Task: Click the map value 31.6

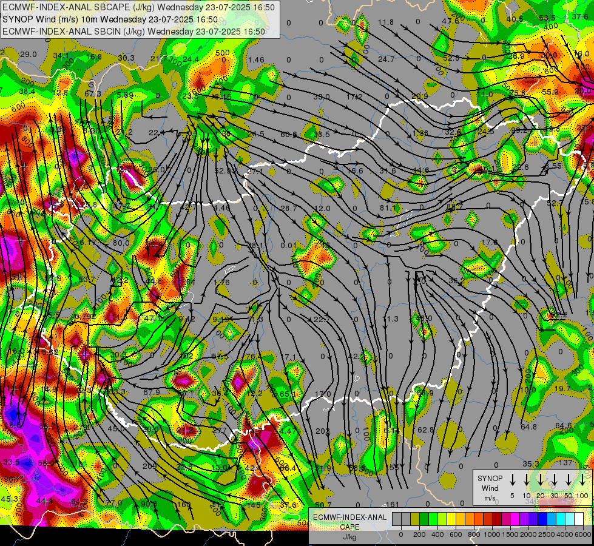Action: pyautogui.click(x=388, y=171)
